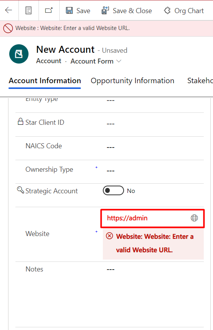Click the Account entity avatar icon

pyautogui.click(x=19, y=54)
